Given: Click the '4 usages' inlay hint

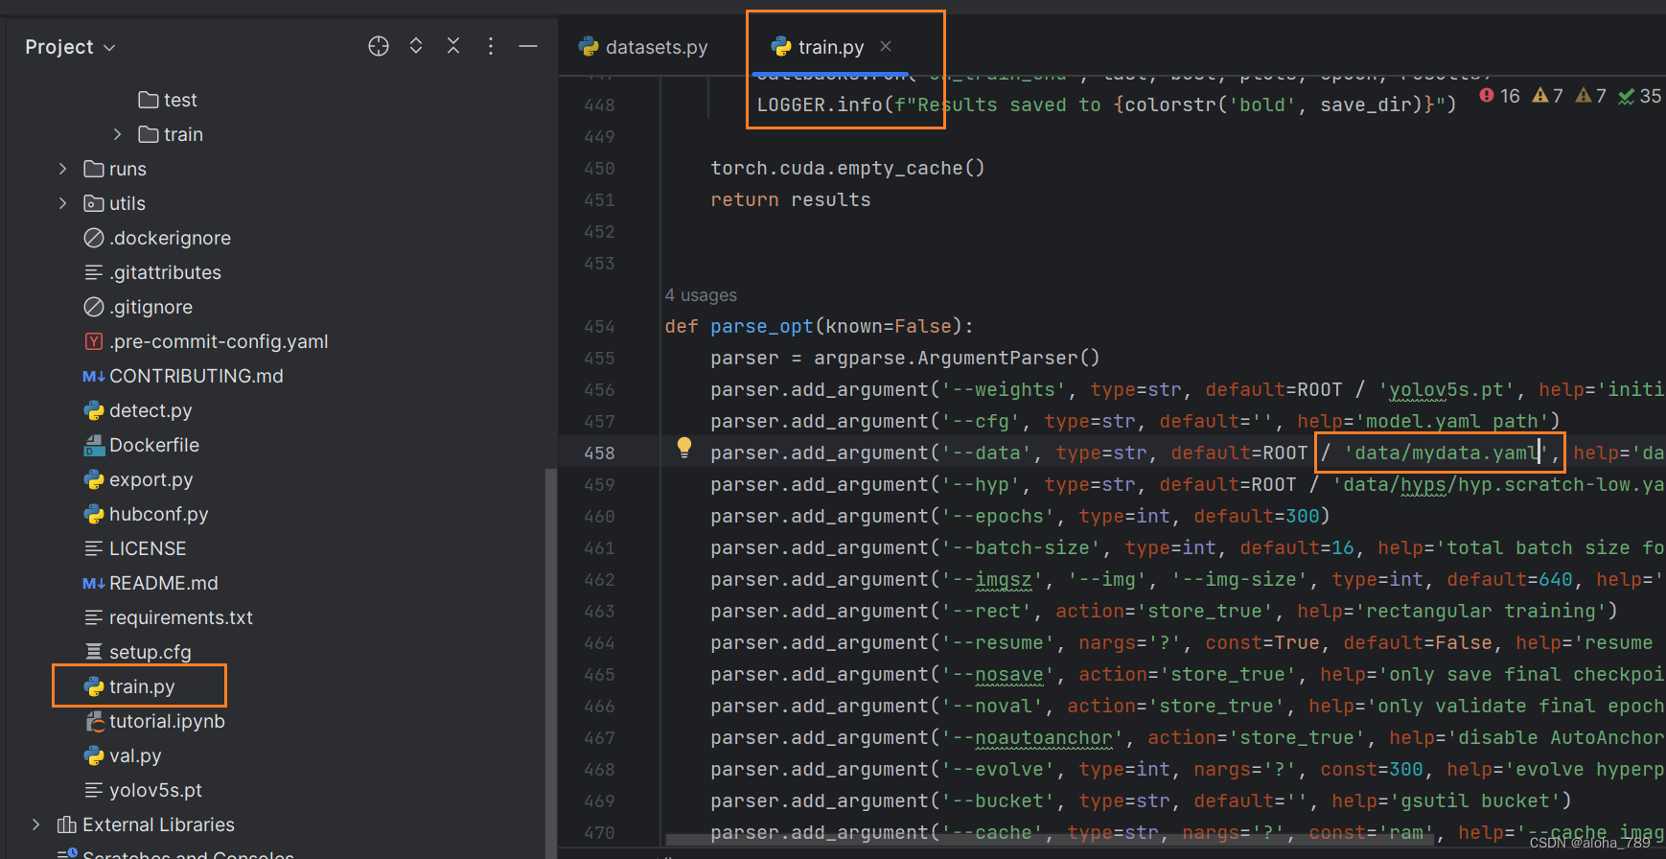Looking at the screenshot, I should coord(701,295).
